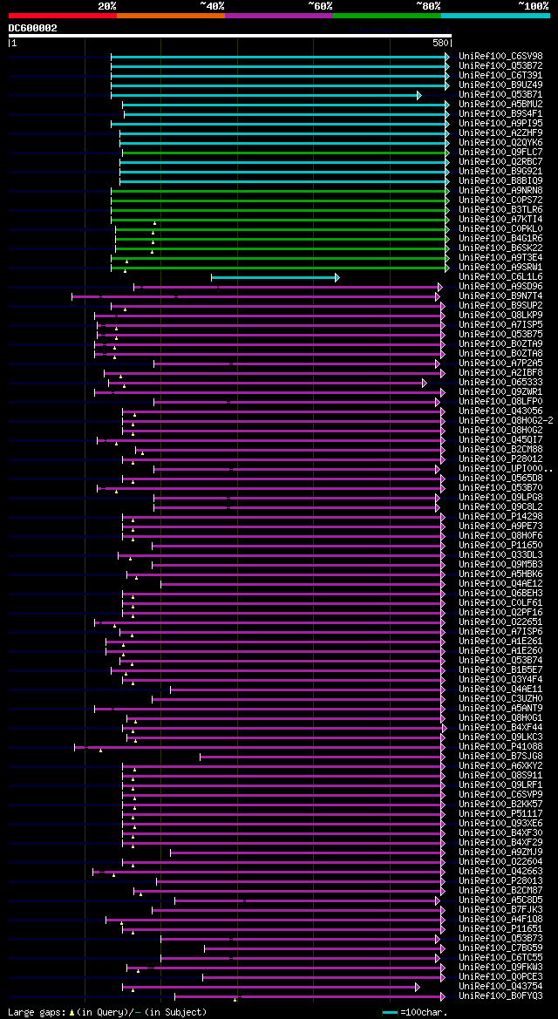Viewport: 558px width, 1019px height.
Task: Click the white DC600002 query bar
Action: tap(229, 36)
